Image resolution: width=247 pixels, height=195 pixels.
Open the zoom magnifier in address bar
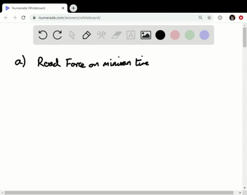click(x=200, y=17)
